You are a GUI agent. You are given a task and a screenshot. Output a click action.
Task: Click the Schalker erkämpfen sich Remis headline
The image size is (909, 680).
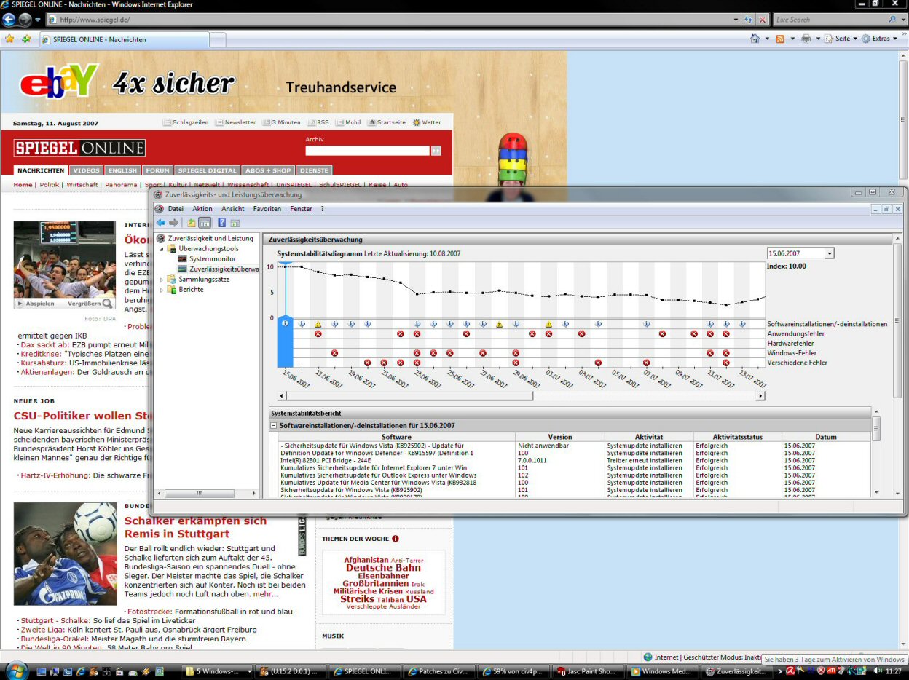pyautogui.click(x=195, y=527)
